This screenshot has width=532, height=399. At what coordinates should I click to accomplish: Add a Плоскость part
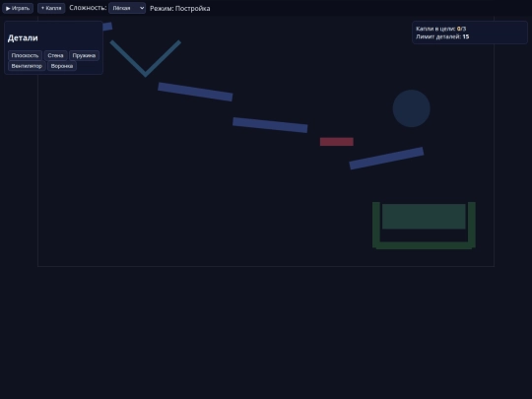point(25,55)
